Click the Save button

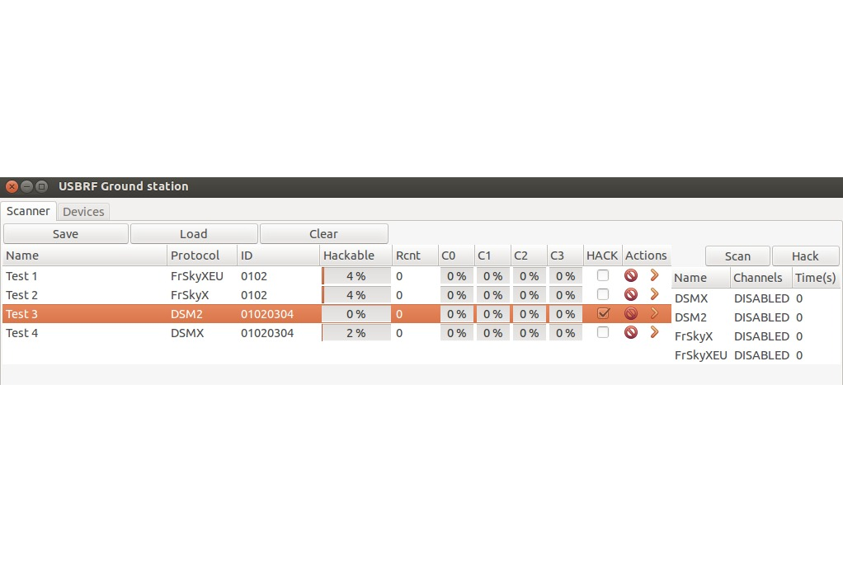(66, 233)
